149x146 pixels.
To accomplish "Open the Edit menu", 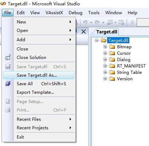I will tap(21, 13).
